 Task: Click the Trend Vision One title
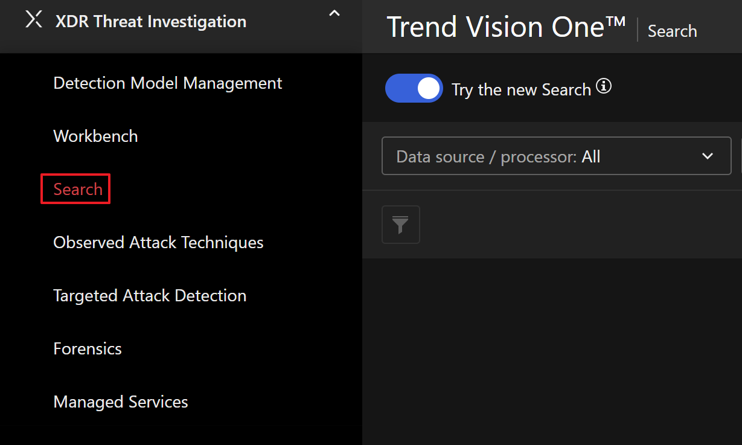click(506, 28)
